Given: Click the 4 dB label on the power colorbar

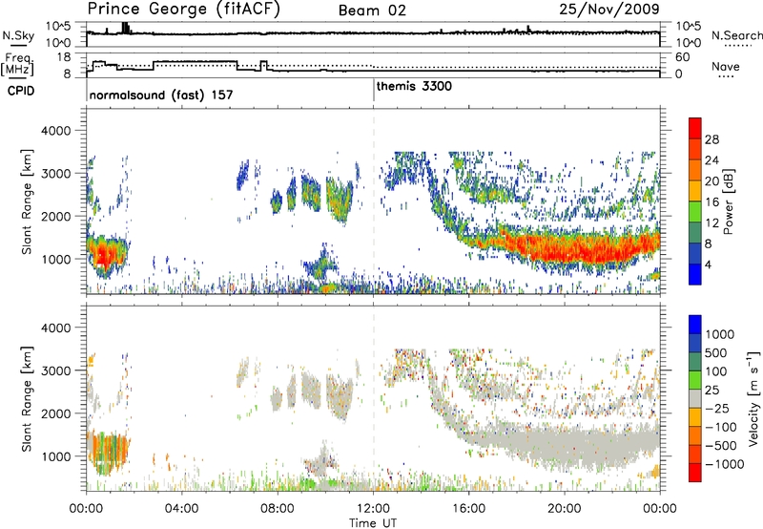Looking at the screenshot, I should point(709,264).
